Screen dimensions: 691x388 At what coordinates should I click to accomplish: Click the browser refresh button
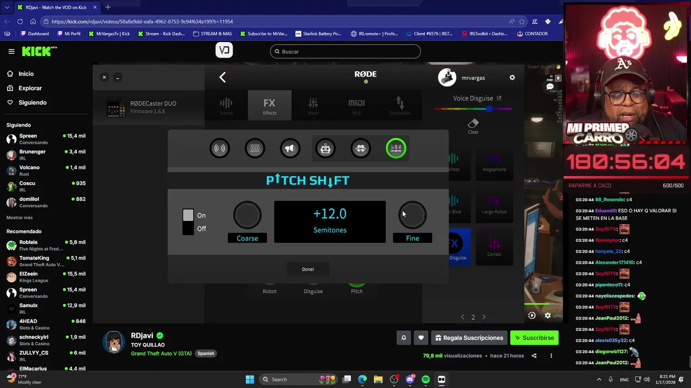coord(20,22)
